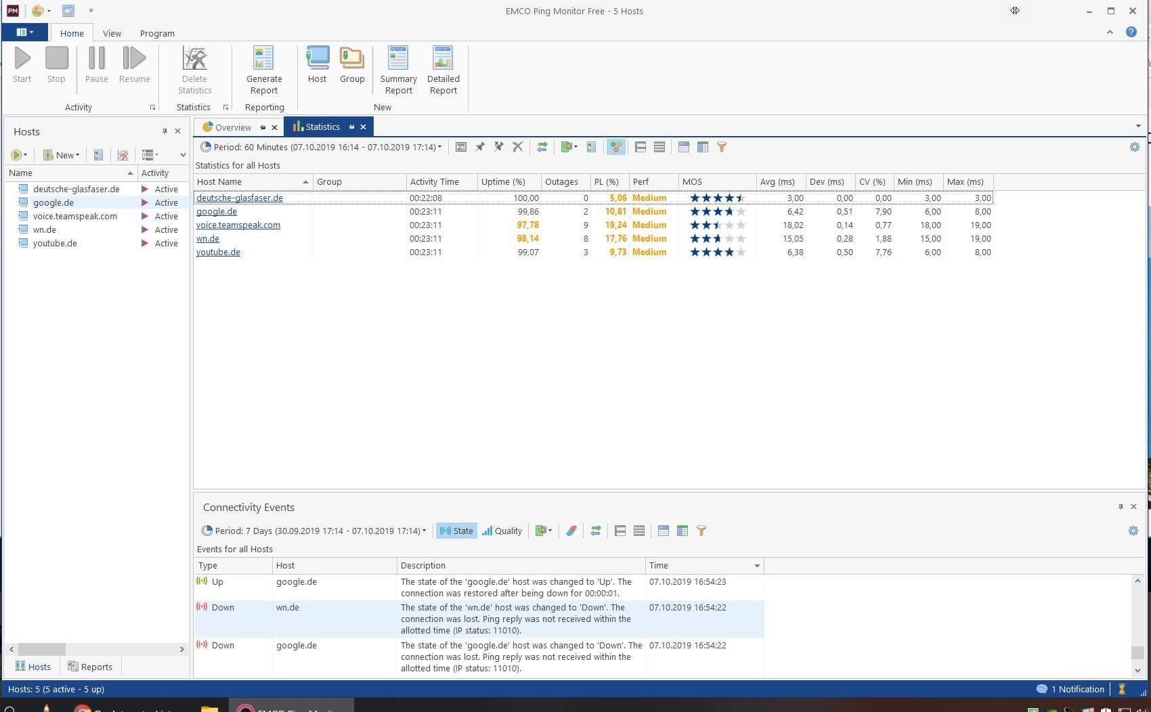Open the blue help question mark
The image size is (1151, 712).
coord(1131,32)
